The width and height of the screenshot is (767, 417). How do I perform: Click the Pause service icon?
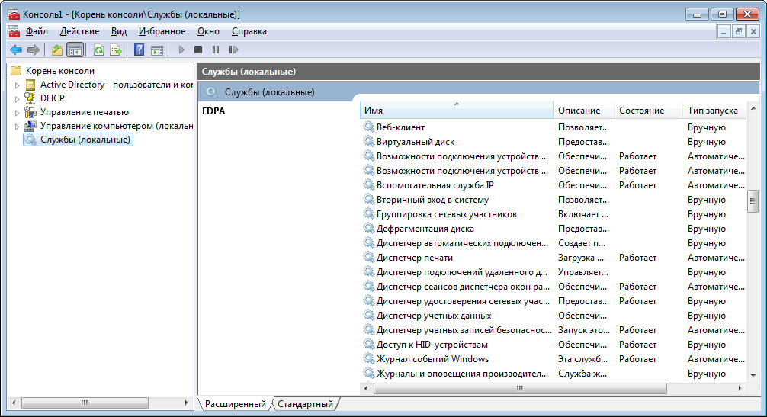(216, 50)
